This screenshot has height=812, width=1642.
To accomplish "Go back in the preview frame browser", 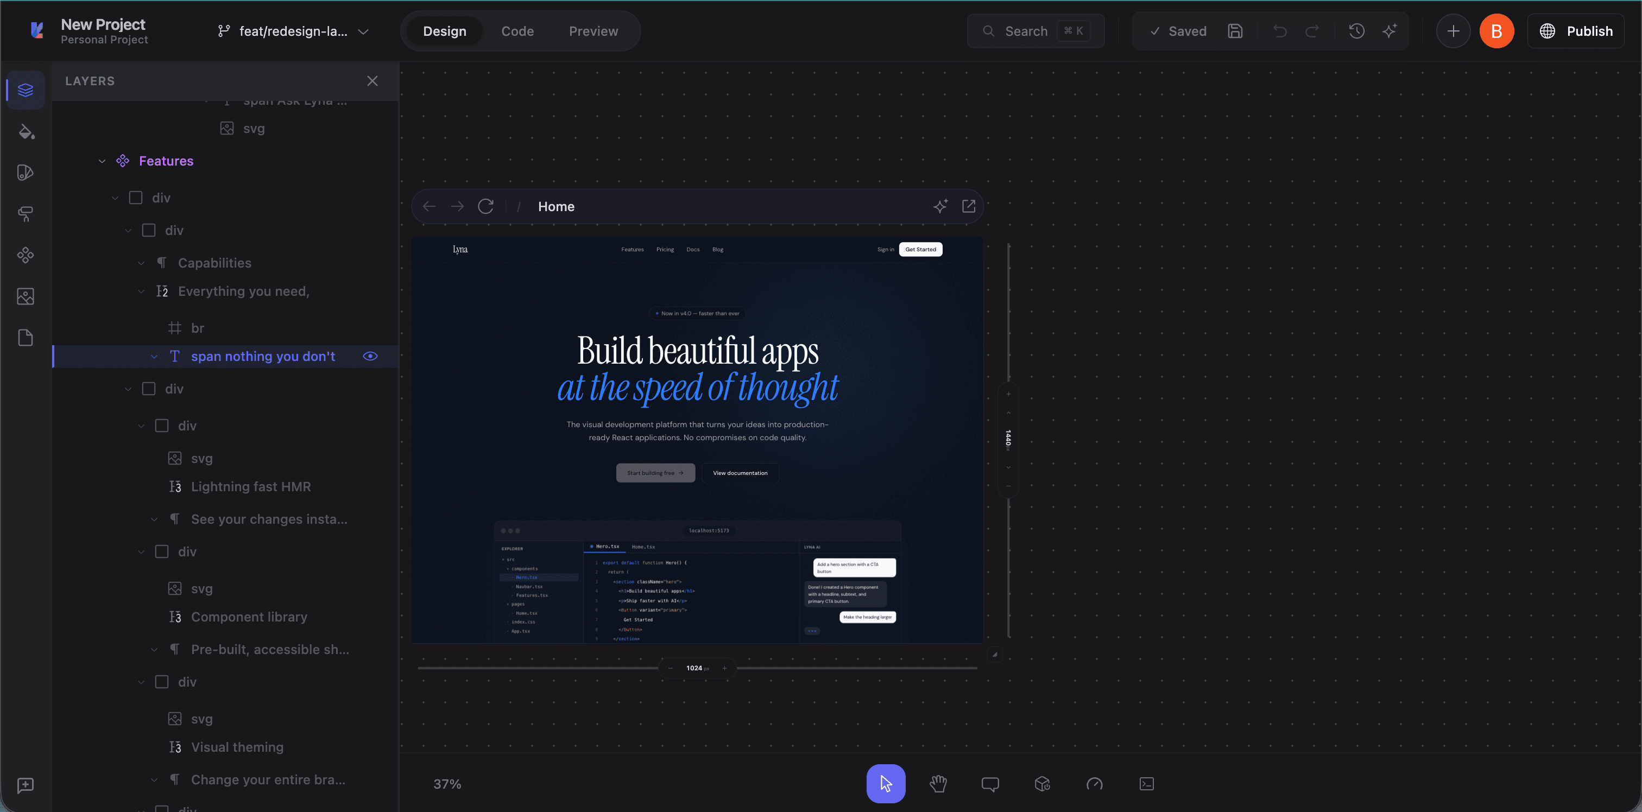I will (429, 206).
